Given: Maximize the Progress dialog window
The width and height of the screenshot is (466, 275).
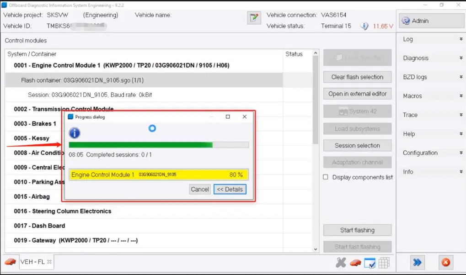Looking at the screenshot, I should click(228, 116).
